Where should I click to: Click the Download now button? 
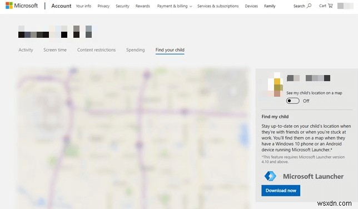(281, 191)
